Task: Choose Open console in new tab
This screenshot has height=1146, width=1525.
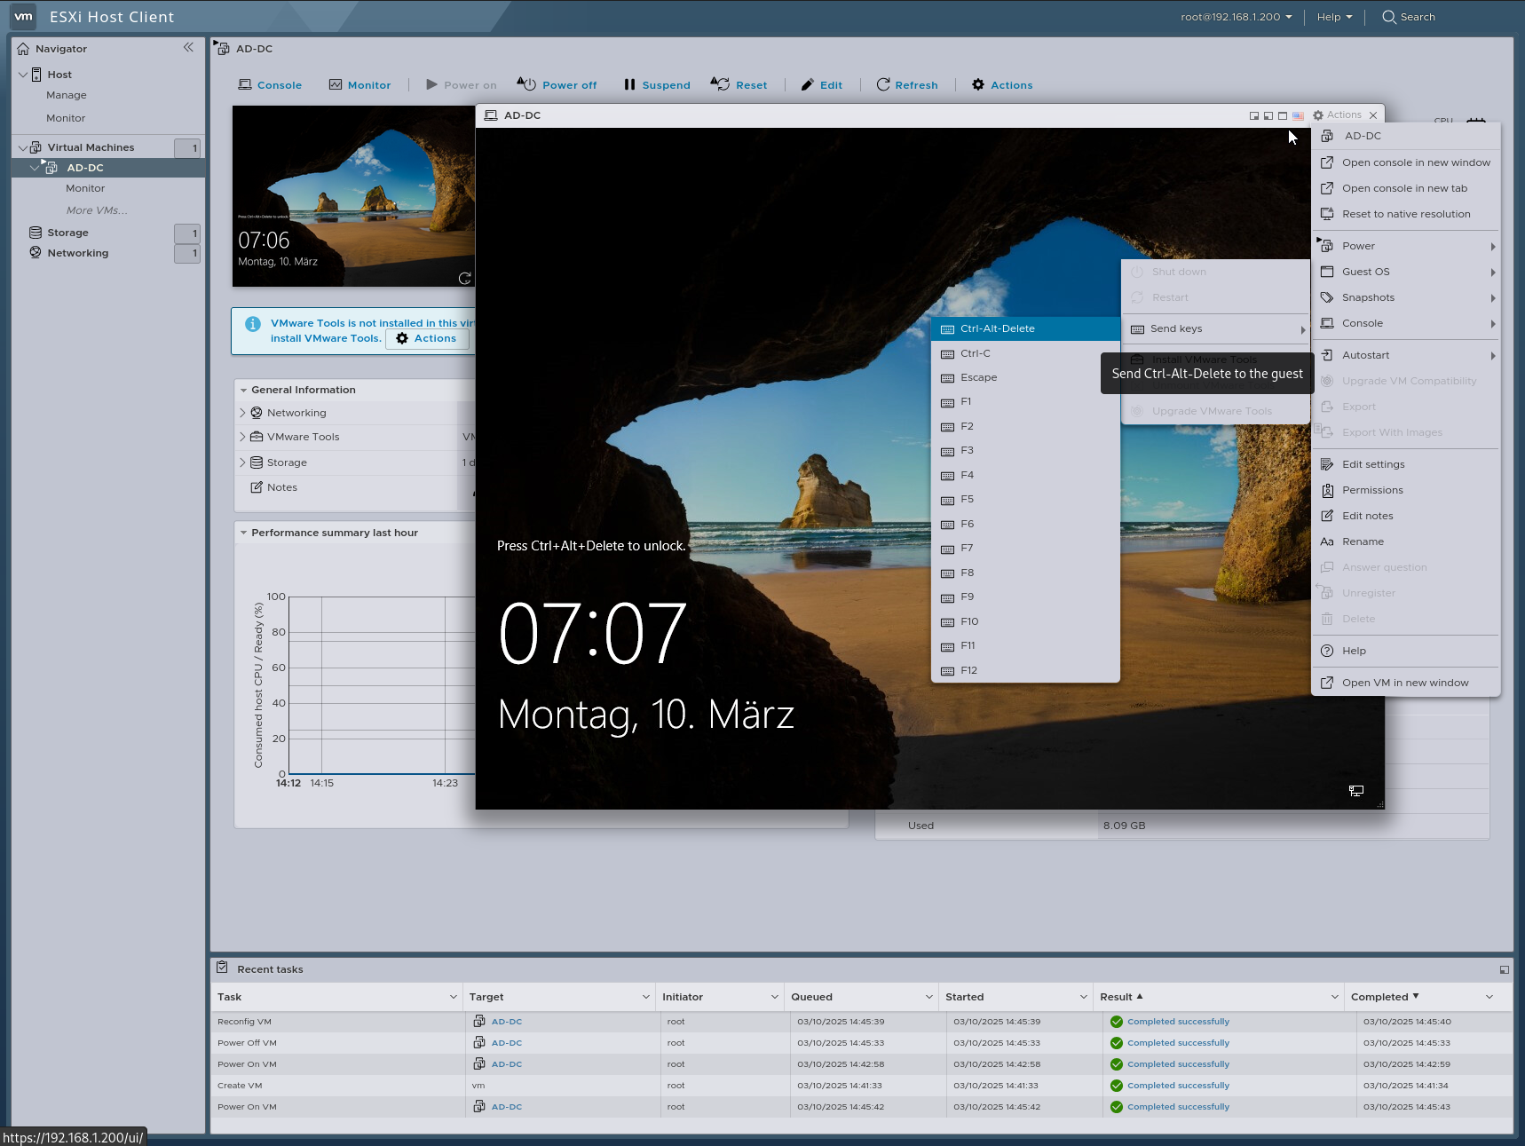Action: click(x=1404, y=188)
